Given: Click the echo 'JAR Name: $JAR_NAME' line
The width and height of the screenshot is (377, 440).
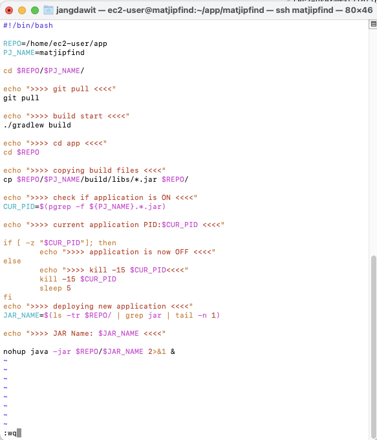Looking at the screenshot, I should [x=85, y=333].
